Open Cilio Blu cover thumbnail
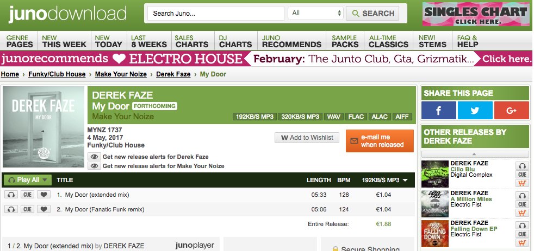The image size is (534, 251). pyautogui.click(x=435, y=174)
